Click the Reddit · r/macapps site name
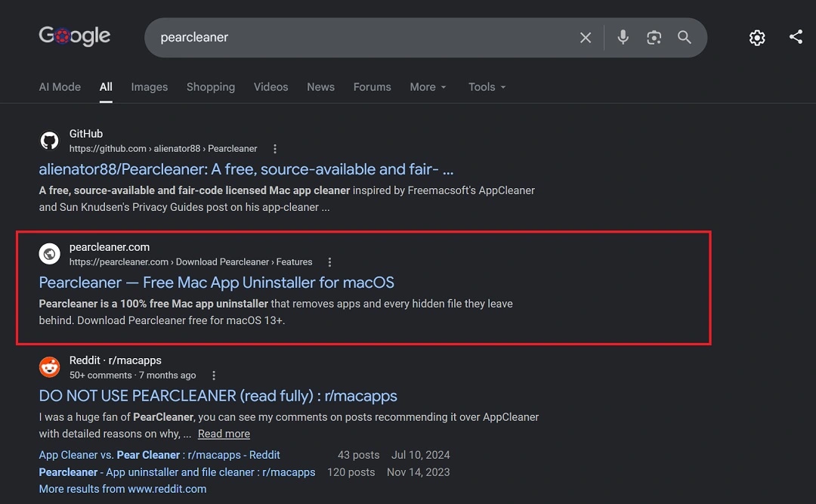Screen dimensions: 816x504 [115, 360]
